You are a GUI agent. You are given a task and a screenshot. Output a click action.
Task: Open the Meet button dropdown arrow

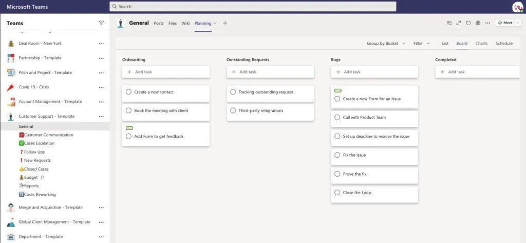[x=518, y=23]
